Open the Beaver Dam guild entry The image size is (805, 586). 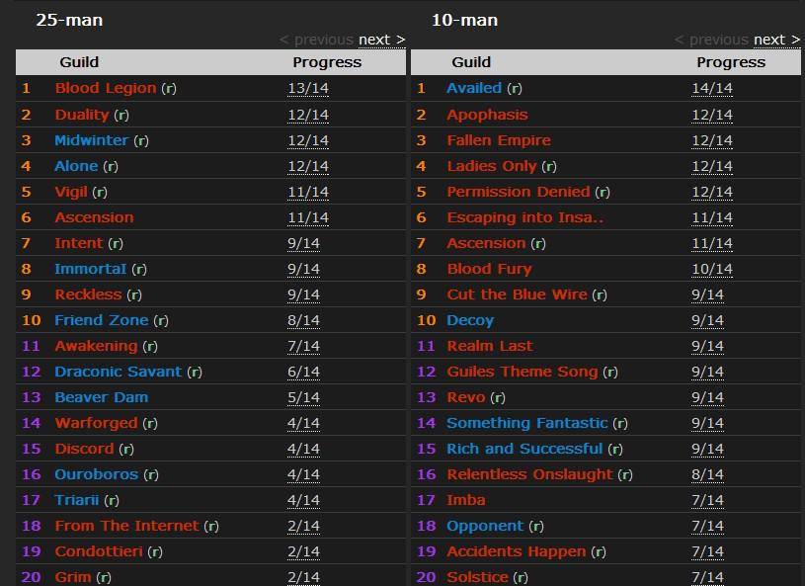[x=101, y=397]
